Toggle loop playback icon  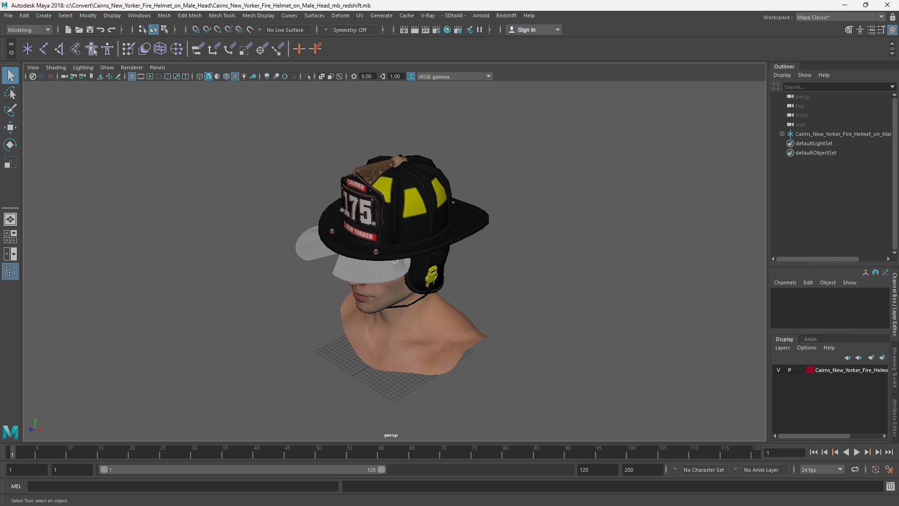pyautogui.click(x=855, y=469)
